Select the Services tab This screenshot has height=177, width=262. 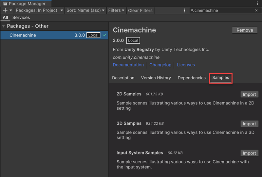[x=21, y=18]
